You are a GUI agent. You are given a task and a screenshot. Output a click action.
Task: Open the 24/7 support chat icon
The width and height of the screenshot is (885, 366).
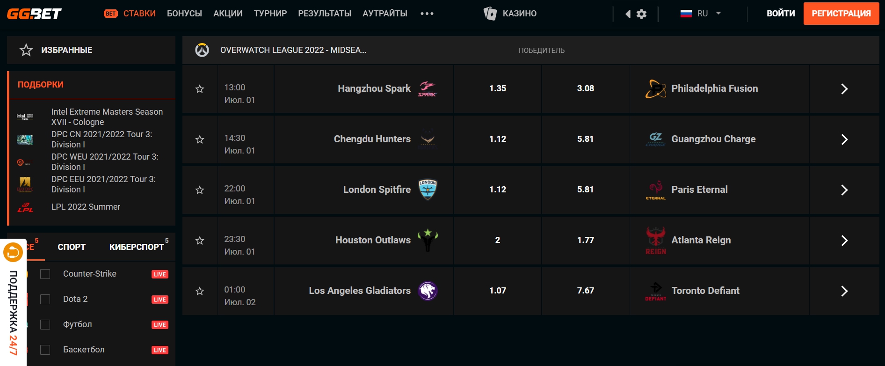click(13, 253)
